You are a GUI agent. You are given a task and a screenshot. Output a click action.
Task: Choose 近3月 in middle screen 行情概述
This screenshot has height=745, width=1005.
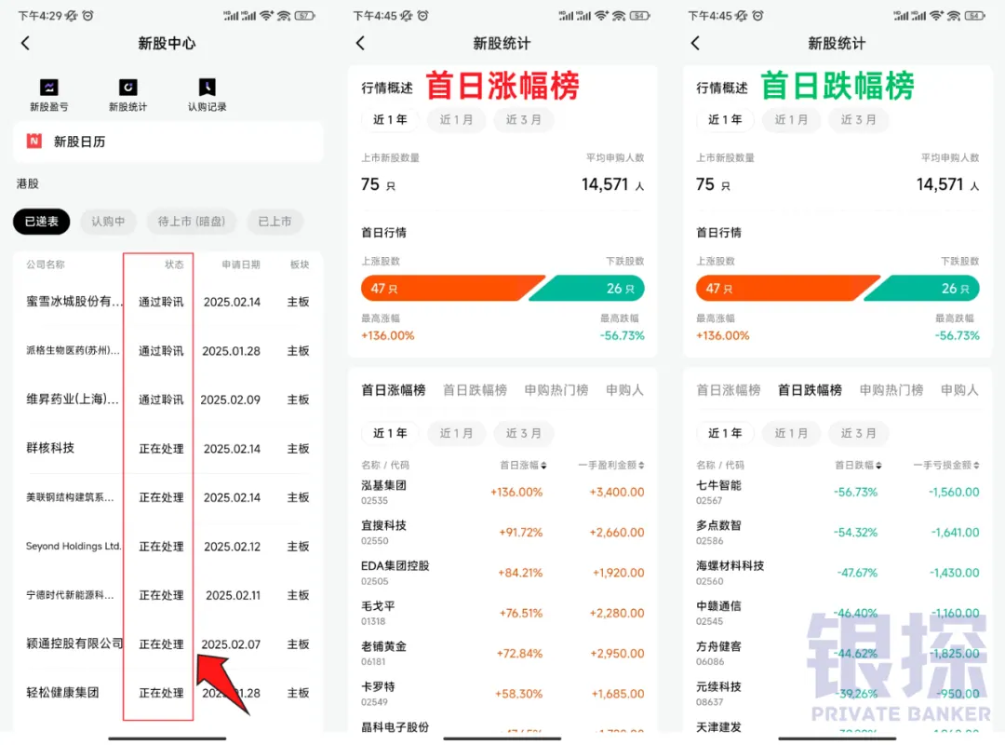(524, 119)
